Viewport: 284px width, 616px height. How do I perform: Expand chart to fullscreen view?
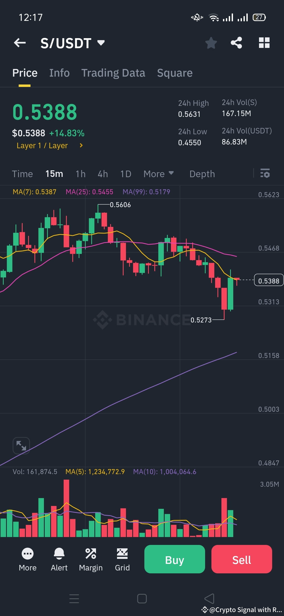pyautogui.click(x=21, y=445)
